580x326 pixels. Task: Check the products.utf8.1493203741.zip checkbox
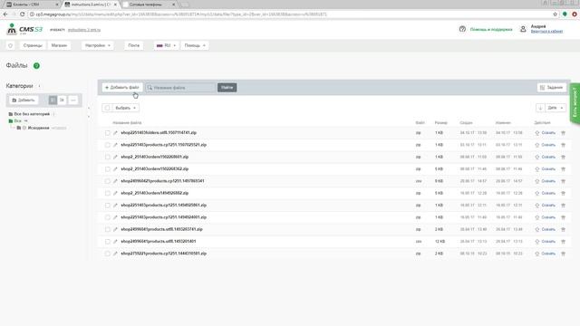click(x=107, y=229)
